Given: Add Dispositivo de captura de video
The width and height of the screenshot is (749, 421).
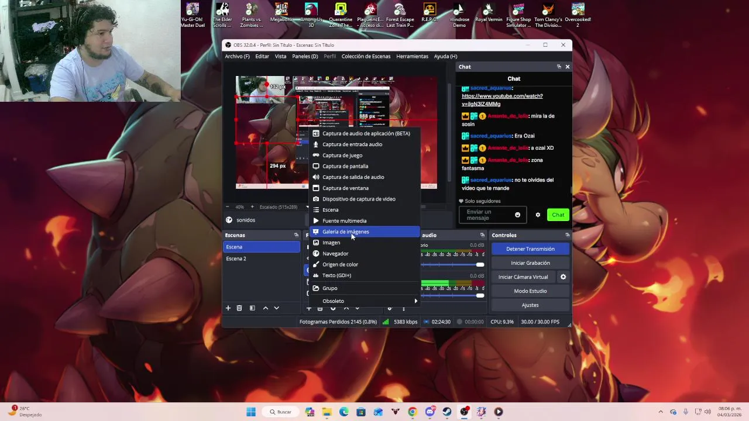Looking at the screenshot, I should tap(365, 199).
